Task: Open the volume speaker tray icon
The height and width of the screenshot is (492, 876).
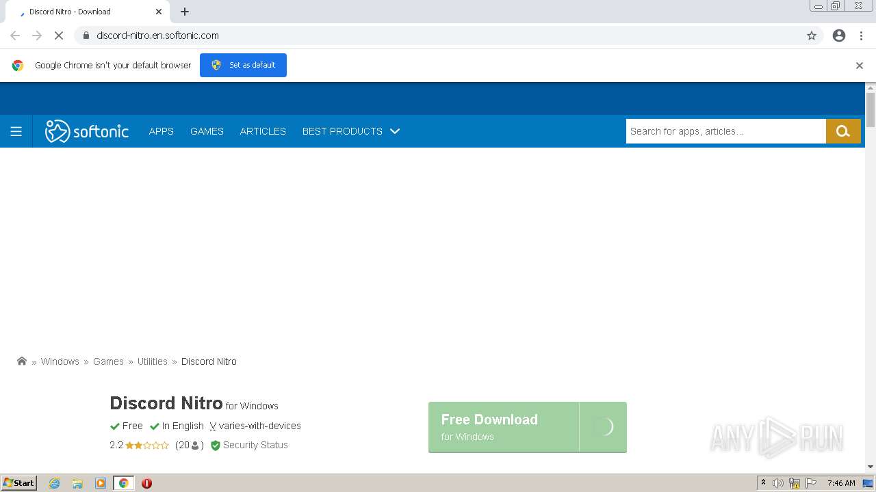Action: (x=778, y=483)
